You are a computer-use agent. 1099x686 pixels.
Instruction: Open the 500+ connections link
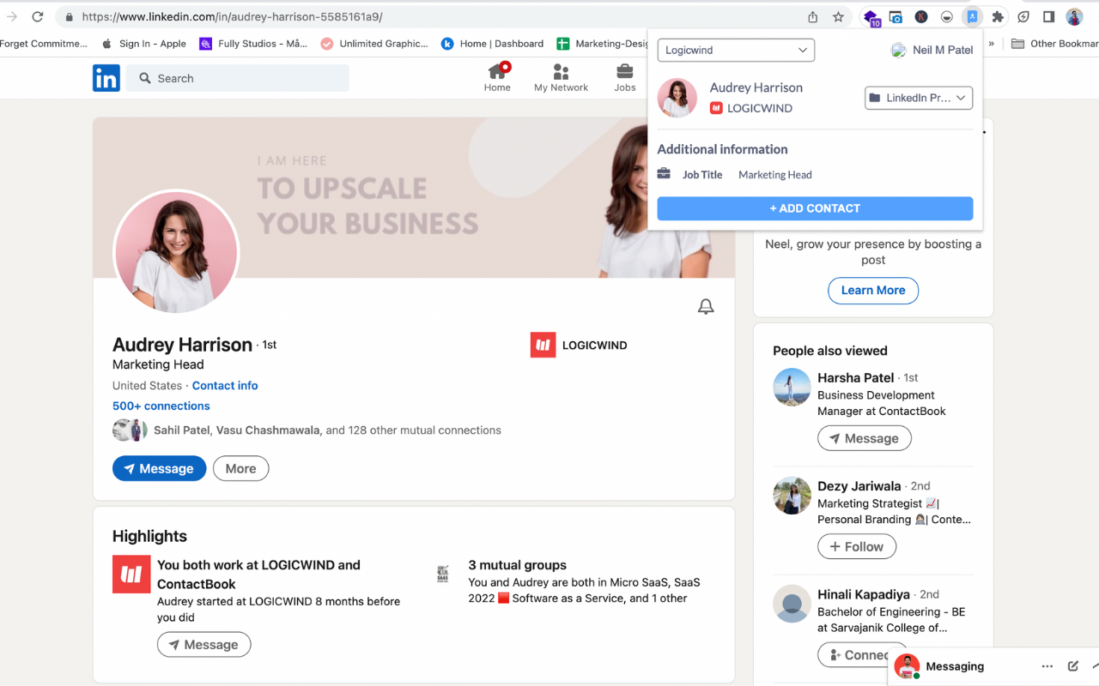[x=161, y=406]
